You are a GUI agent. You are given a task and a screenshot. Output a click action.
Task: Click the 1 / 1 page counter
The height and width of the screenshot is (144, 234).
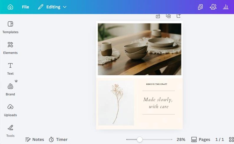[220, 140]
